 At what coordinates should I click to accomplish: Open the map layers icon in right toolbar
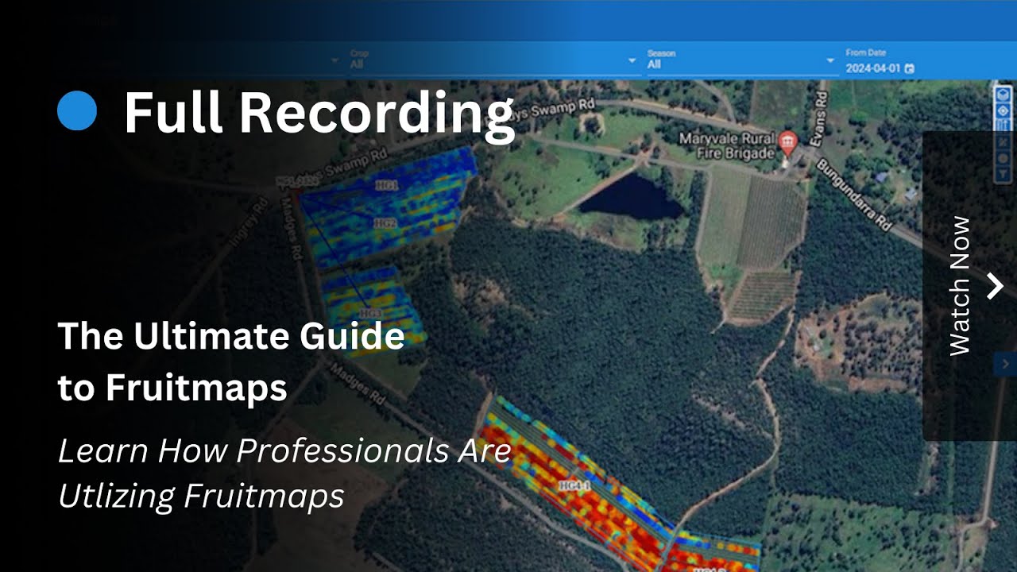[1003, 95]
